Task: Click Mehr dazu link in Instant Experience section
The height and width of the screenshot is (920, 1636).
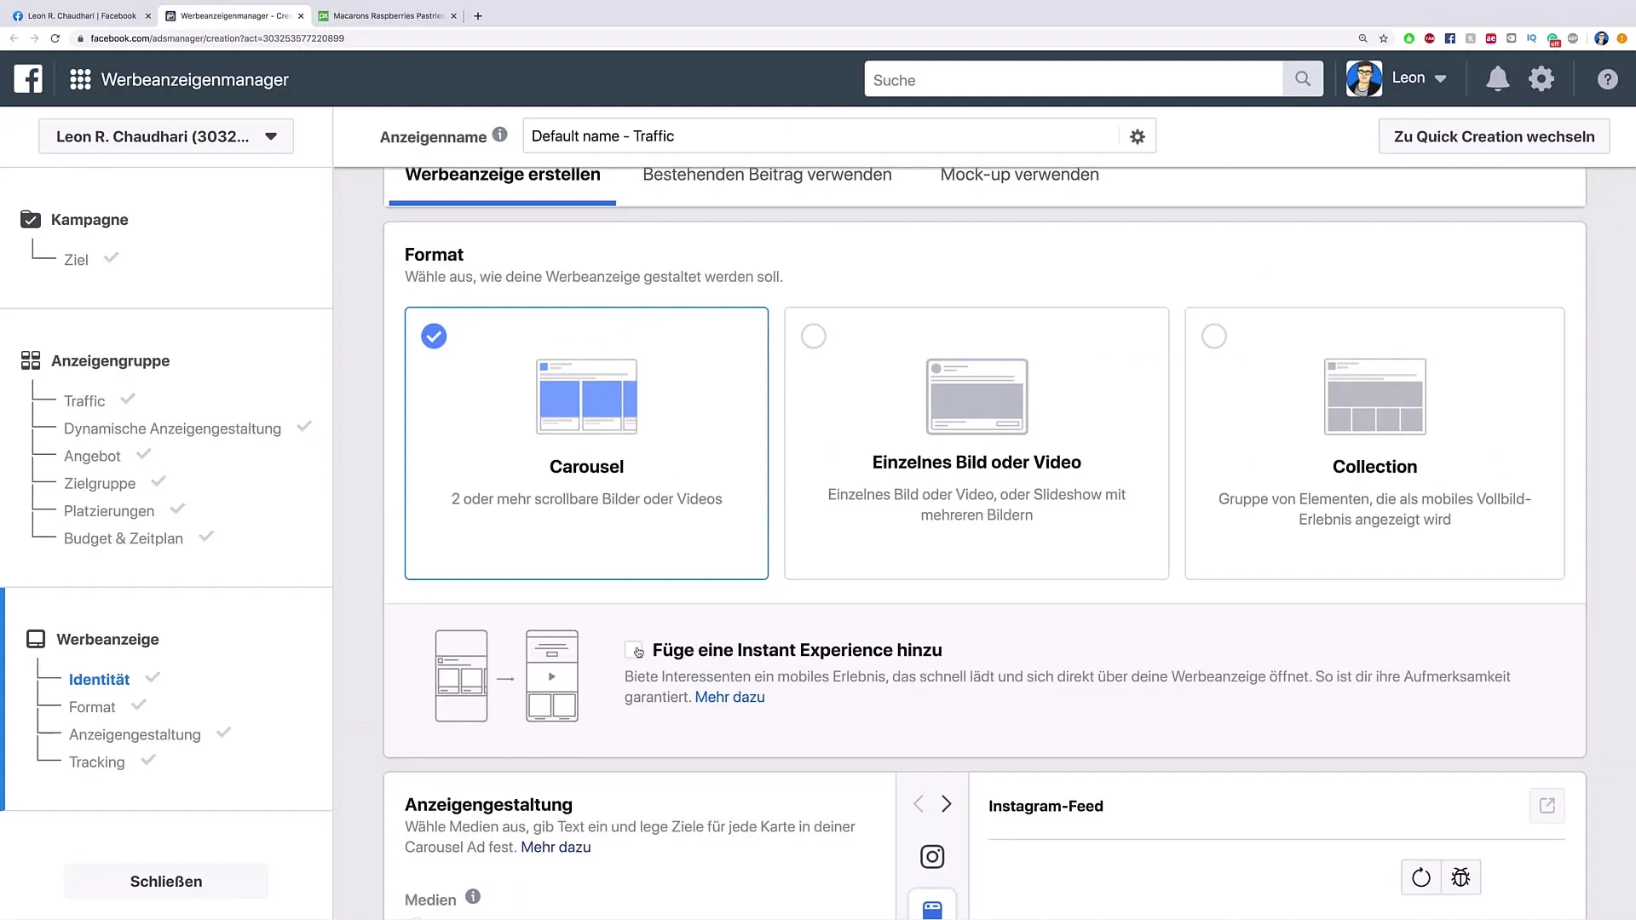Action: point(729,697)
